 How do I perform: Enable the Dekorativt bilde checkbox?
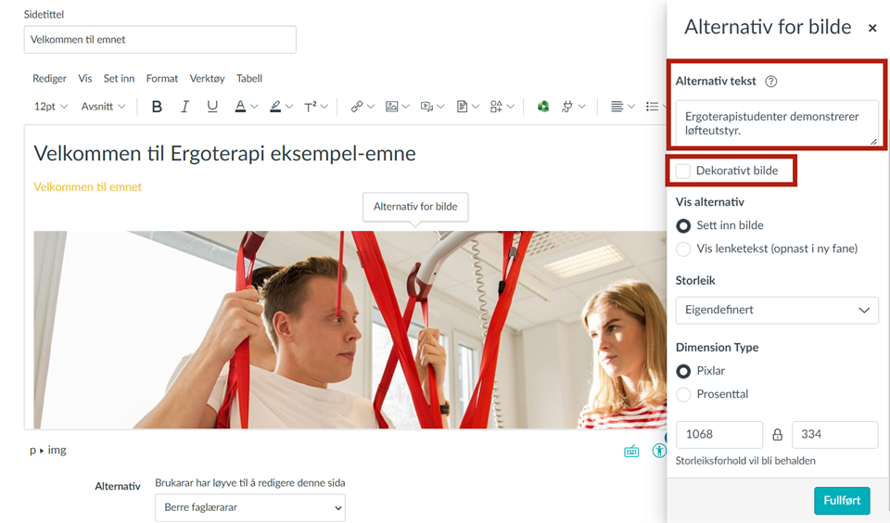tap(683, 171)
